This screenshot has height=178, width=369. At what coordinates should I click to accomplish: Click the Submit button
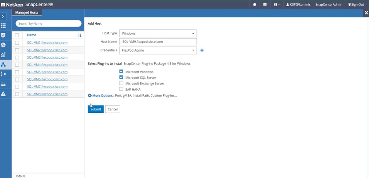[x=96, y=109]
